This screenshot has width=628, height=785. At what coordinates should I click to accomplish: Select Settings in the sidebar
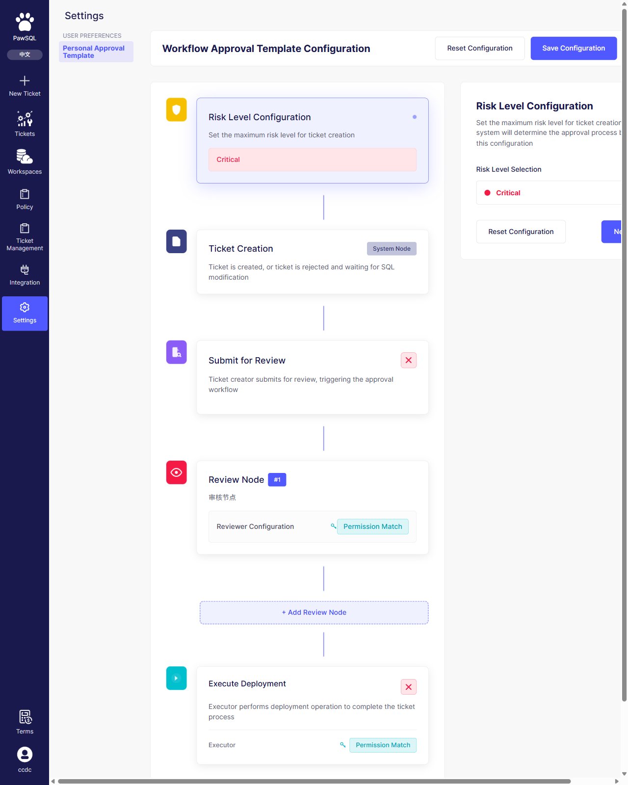tap(25, 314)
